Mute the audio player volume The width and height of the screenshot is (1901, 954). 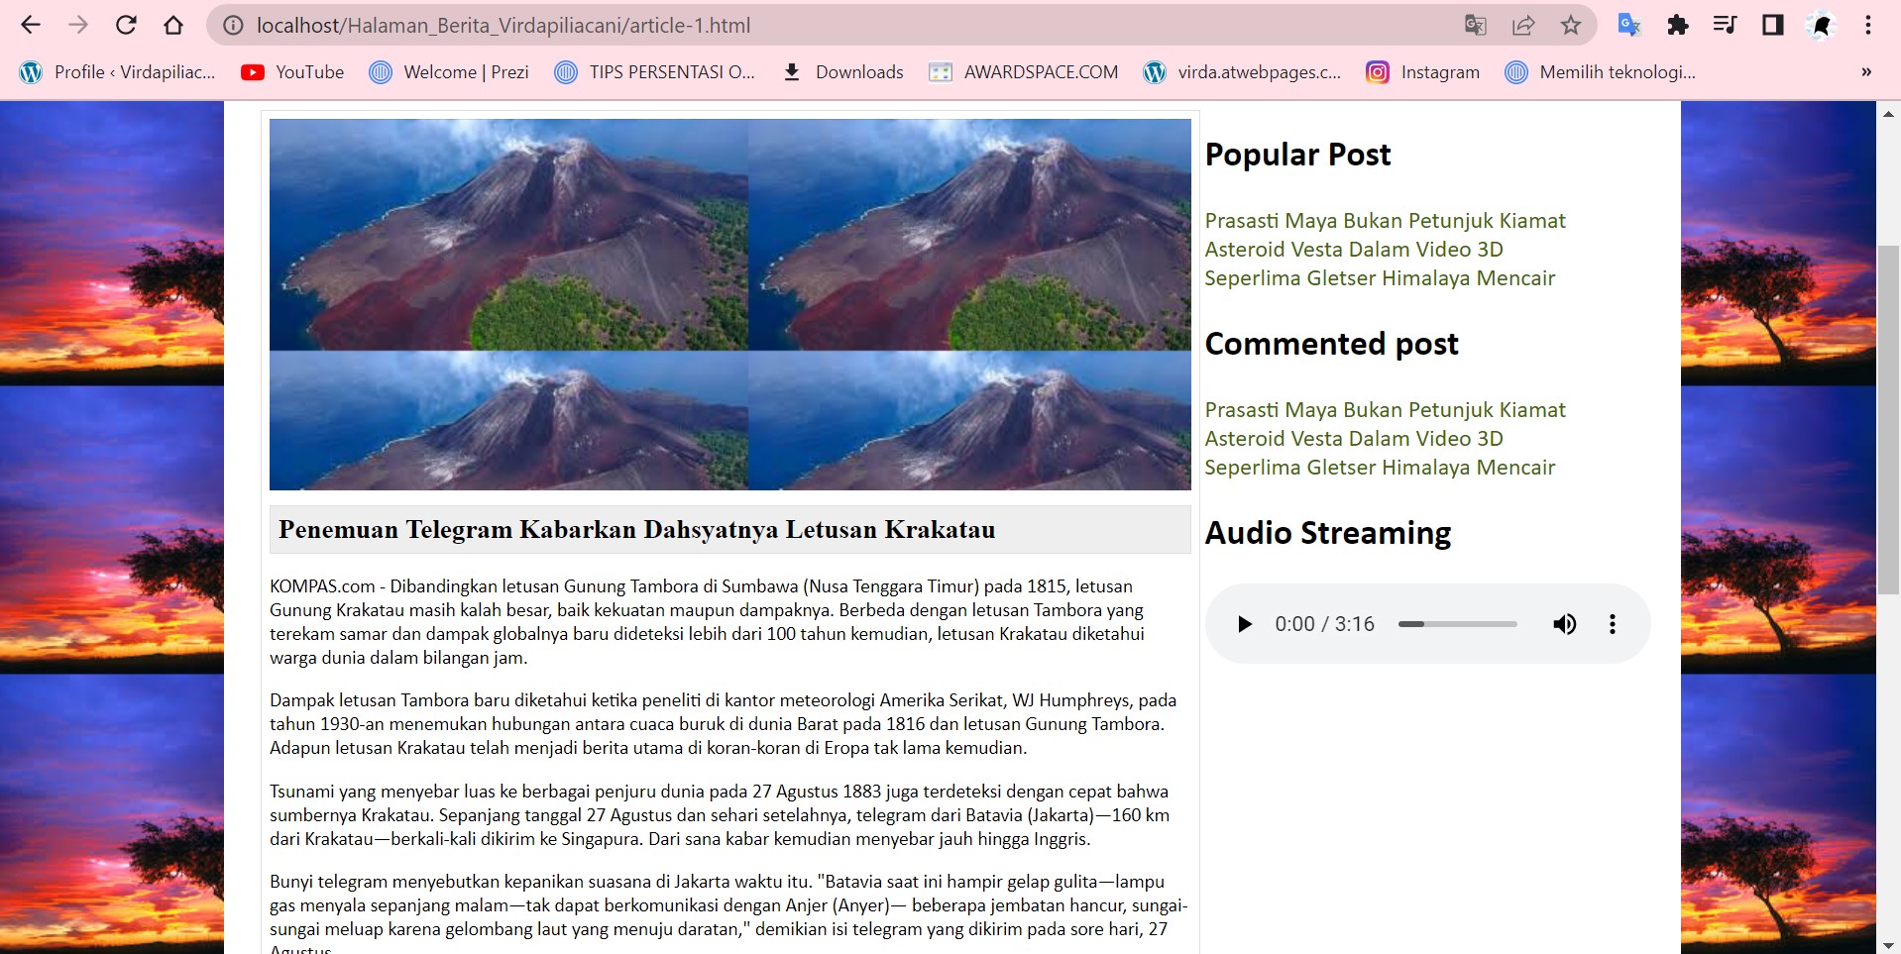pos(1564,624)
